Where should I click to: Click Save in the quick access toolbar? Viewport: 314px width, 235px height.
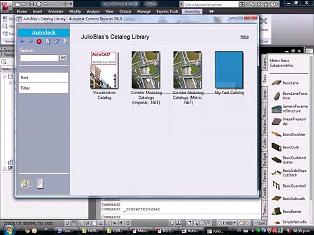32,4
